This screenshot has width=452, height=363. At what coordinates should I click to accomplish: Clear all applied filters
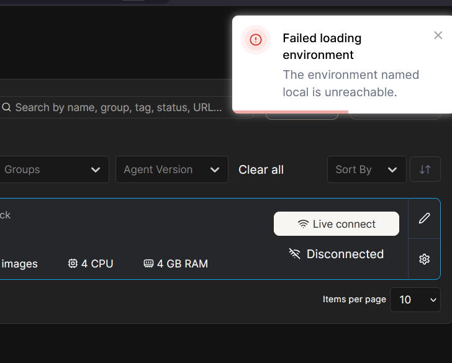[x=261, y=169]
